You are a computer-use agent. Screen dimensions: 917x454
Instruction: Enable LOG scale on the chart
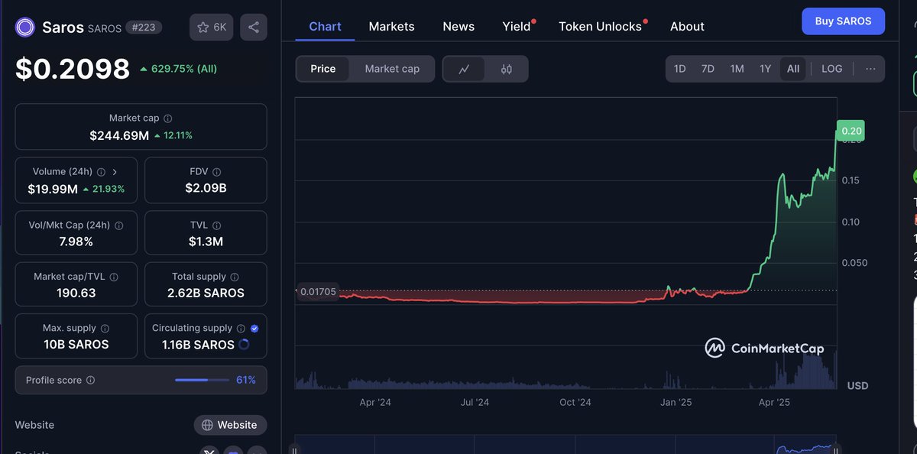coord(831,68)
